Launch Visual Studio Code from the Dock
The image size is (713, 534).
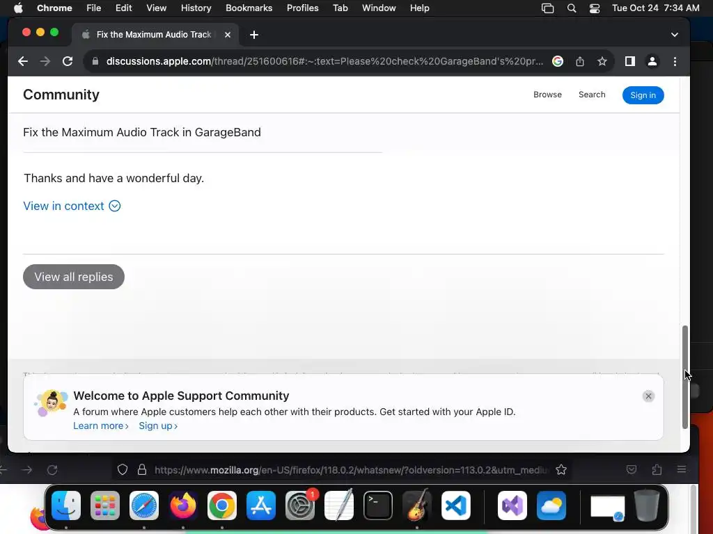coord(456,505)
